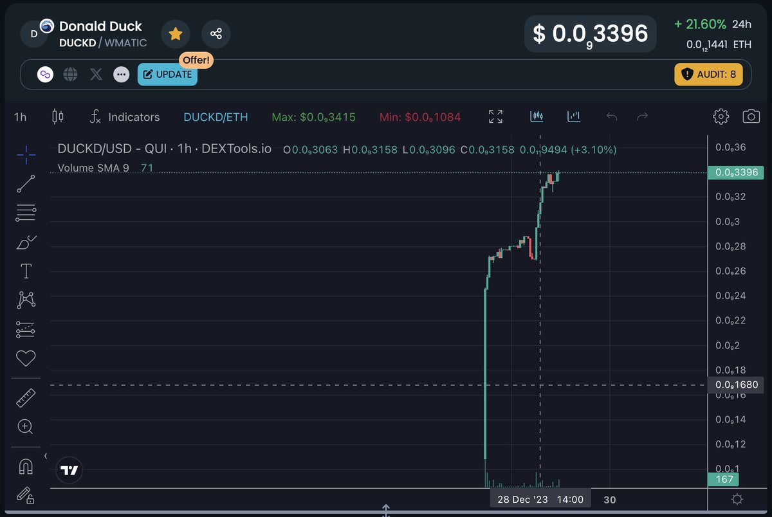
Task: Click the Offer! badge
Action: click(195, 60)
